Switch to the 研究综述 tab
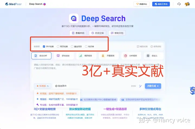 pyautogui.click(x=64, y=56)
